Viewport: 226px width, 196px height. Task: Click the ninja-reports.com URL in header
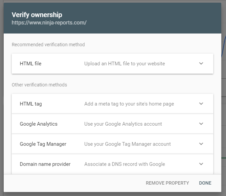tap(49, 23)
